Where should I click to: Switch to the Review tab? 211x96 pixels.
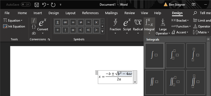[x=130, y=13]
